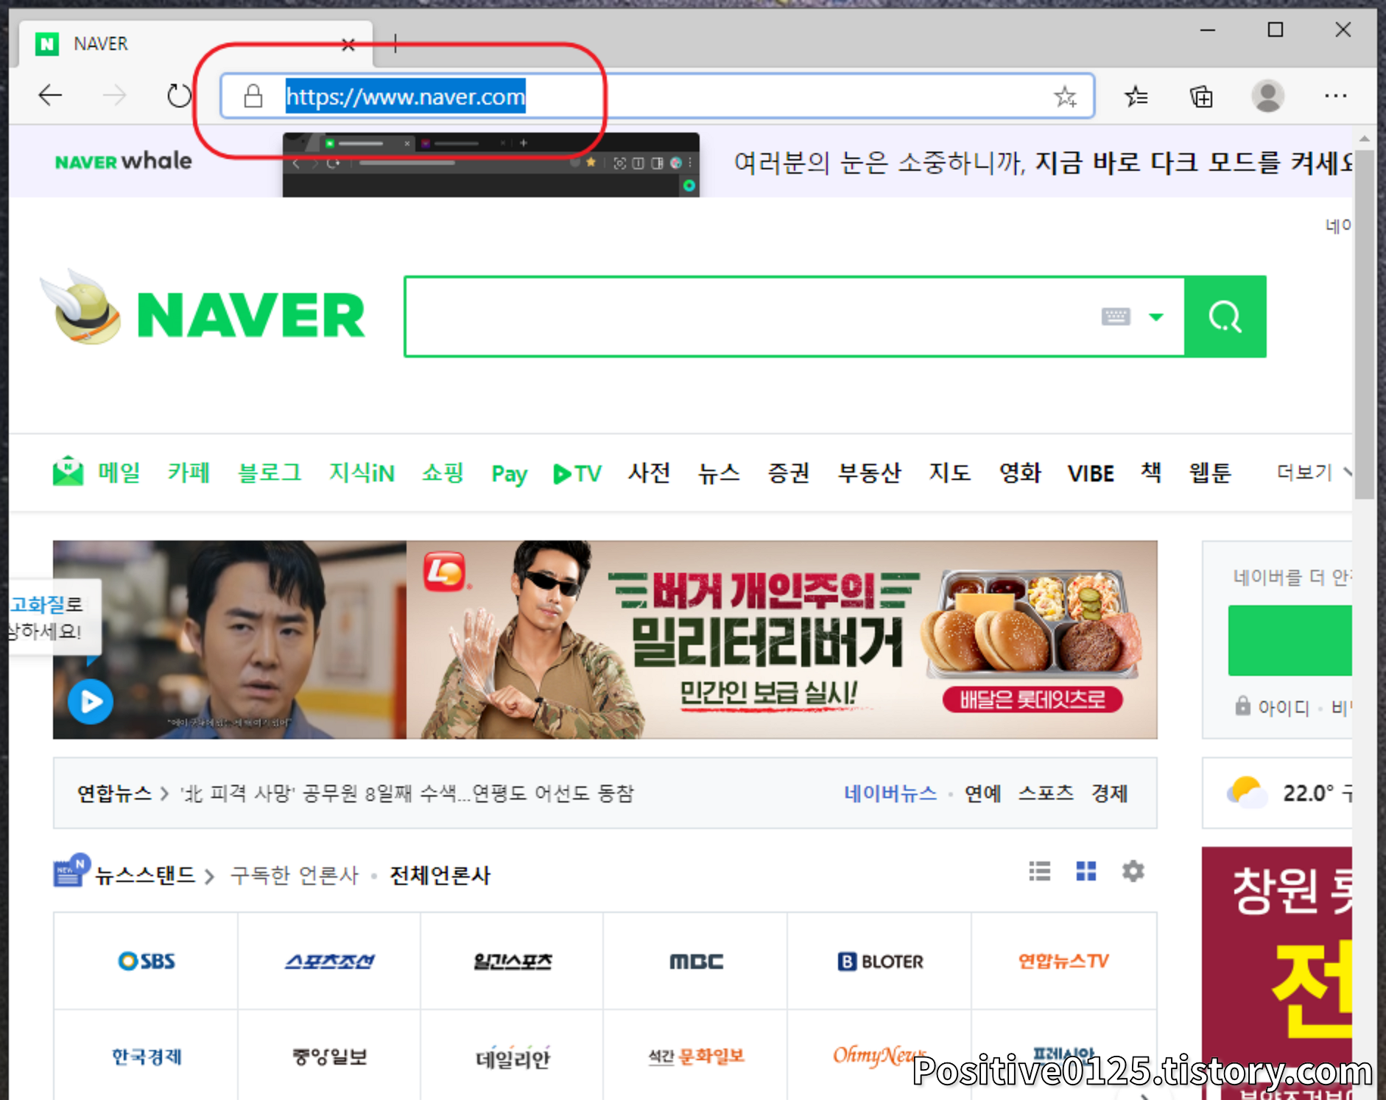
Task: Open 지식iN menu link
Action: click(x=362, y=473)
